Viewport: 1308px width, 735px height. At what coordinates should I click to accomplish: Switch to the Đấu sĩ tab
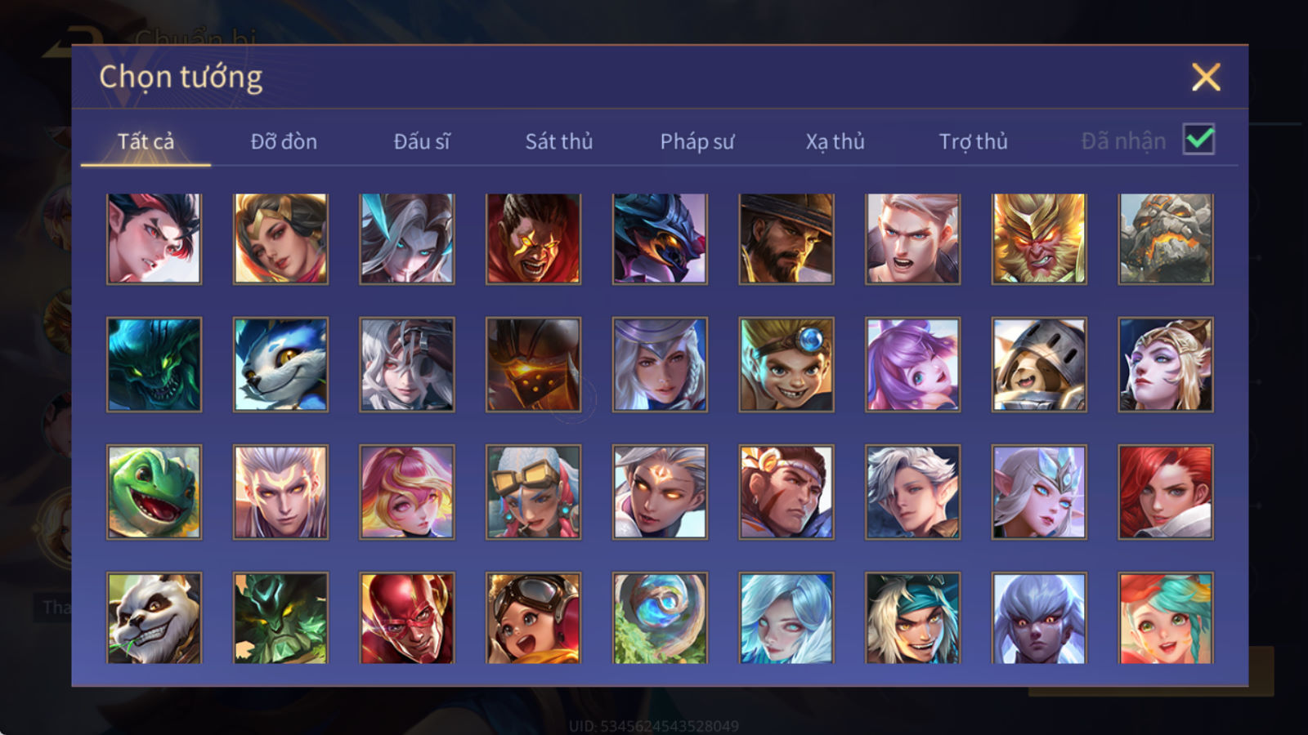pyautogui.click(x=422, y=141)
